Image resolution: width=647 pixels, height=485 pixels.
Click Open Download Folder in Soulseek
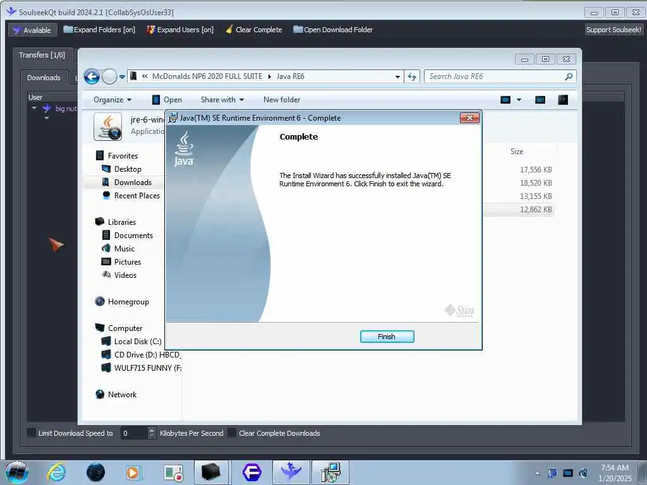(x=333, y=30)
